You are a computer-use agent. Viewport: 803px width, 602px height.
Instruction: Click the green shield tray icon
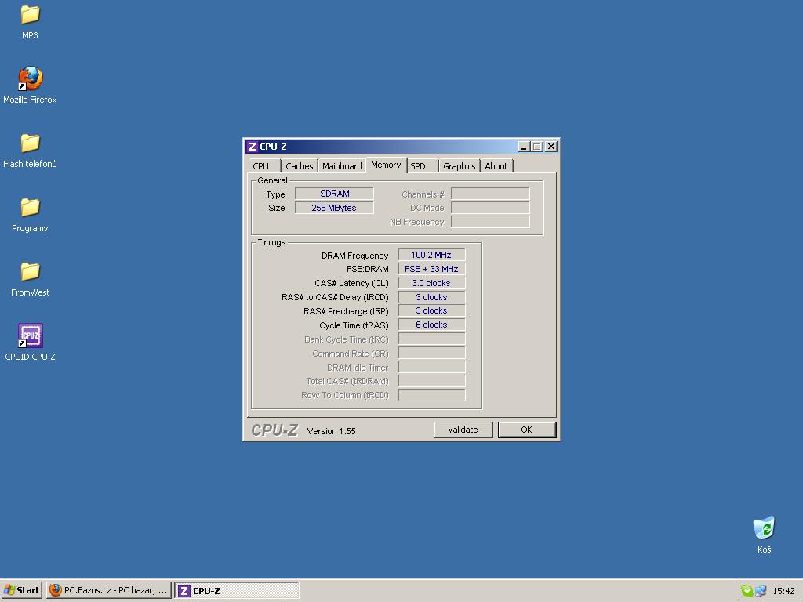click(747, 591)
